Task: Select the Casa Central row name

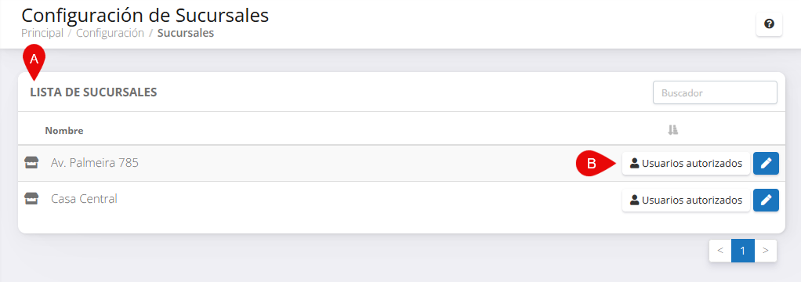Action: pyautogui.click(x=85, y=199)
